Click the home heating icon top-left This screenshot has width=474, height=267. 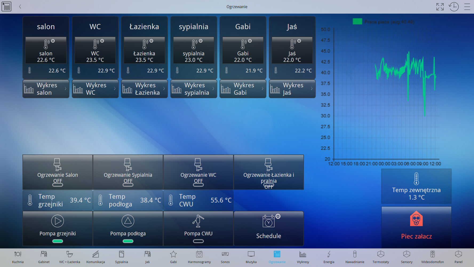(6, 7)
